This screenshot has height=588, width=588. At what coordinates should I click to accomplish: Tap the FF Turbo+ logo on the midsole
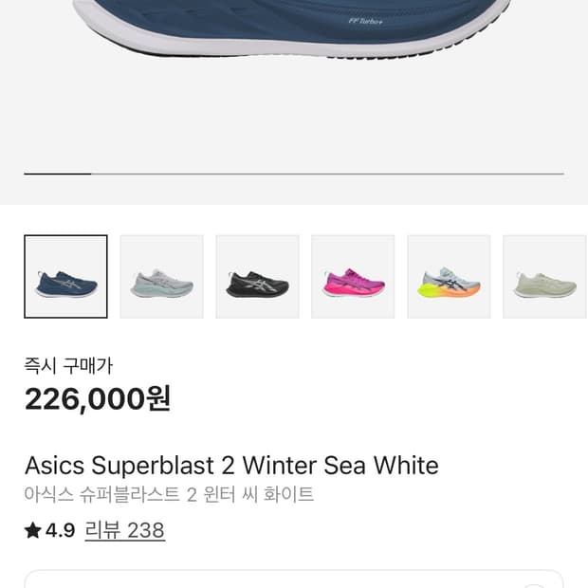[367, 18]
